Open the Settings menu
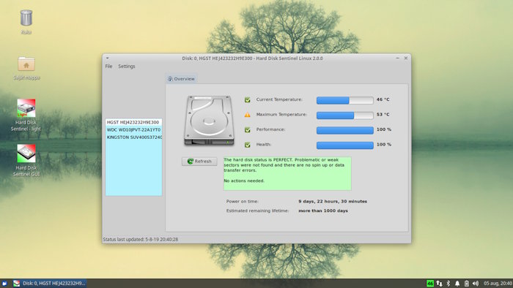Image resolution: width=513 pixels, height=288 pixels. (127, 67)
